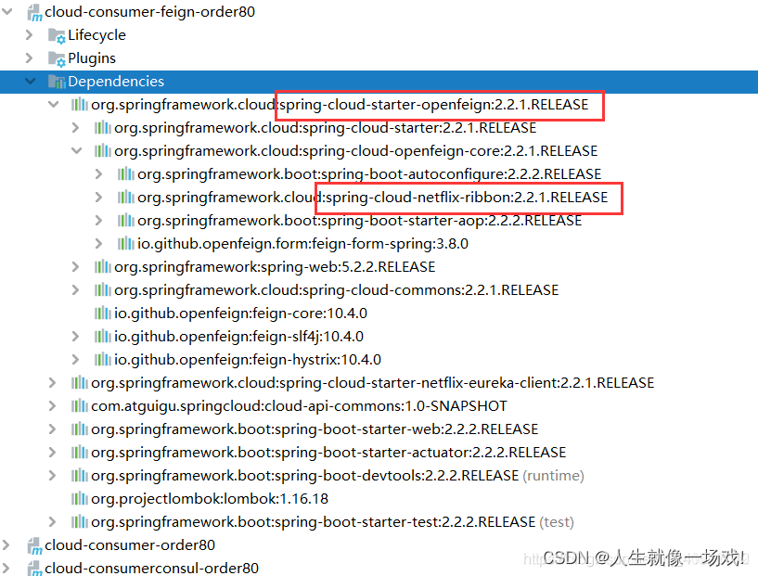The width and height of the screenshot is (758, 576).
Task: Select spring-boot-devtools (runtime) row text
Action: pos(338,476)
